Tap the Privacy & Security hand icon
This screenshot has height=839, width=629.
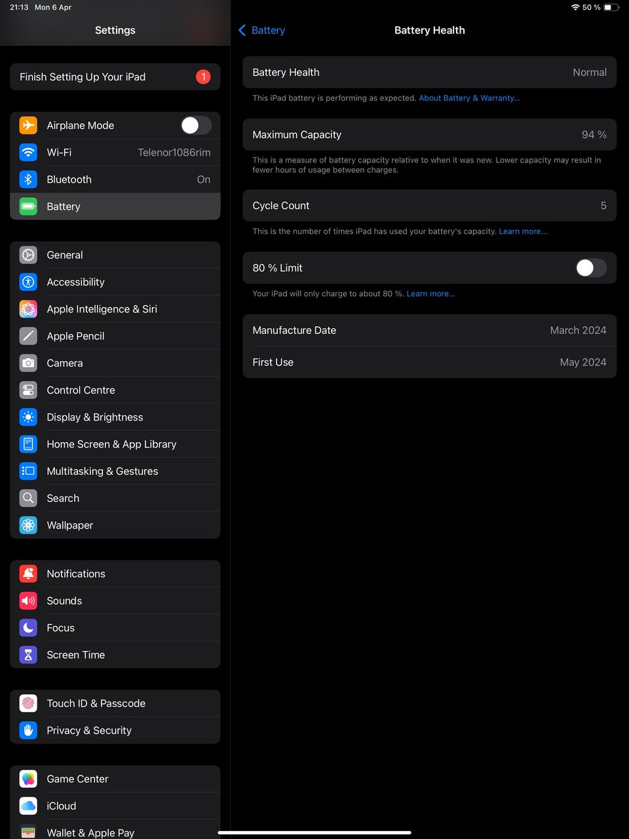(x=28, y=730)
